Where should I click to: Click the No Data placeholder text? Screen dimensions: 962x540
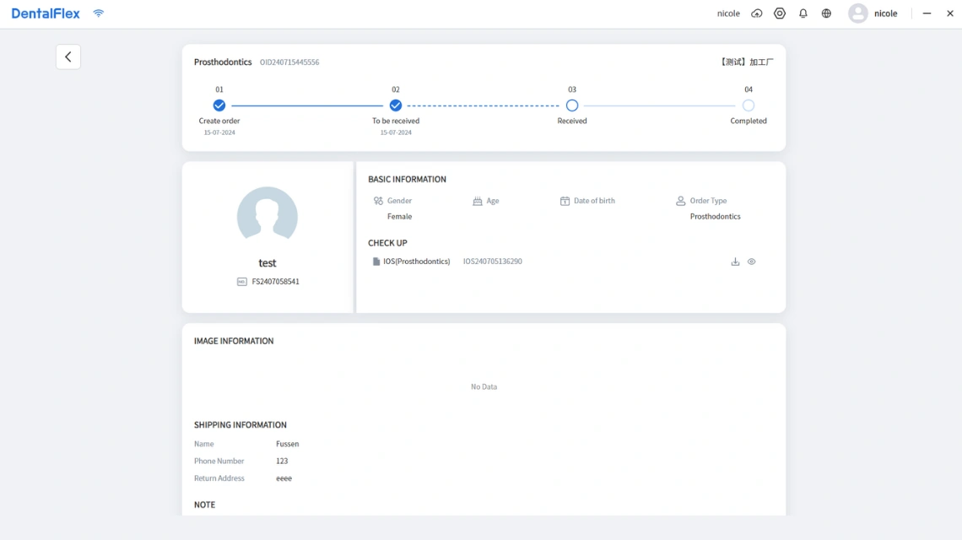484,386
